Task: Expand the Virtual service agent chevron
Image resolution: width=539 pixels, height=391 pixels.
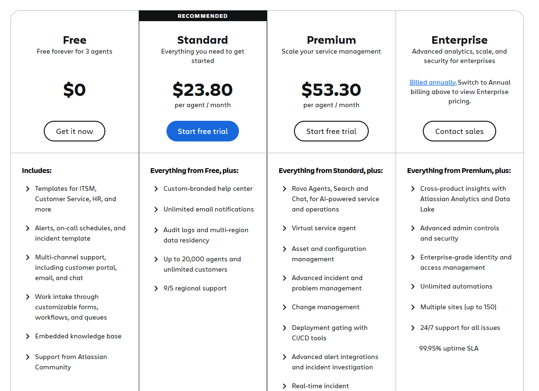Action: 285,228
